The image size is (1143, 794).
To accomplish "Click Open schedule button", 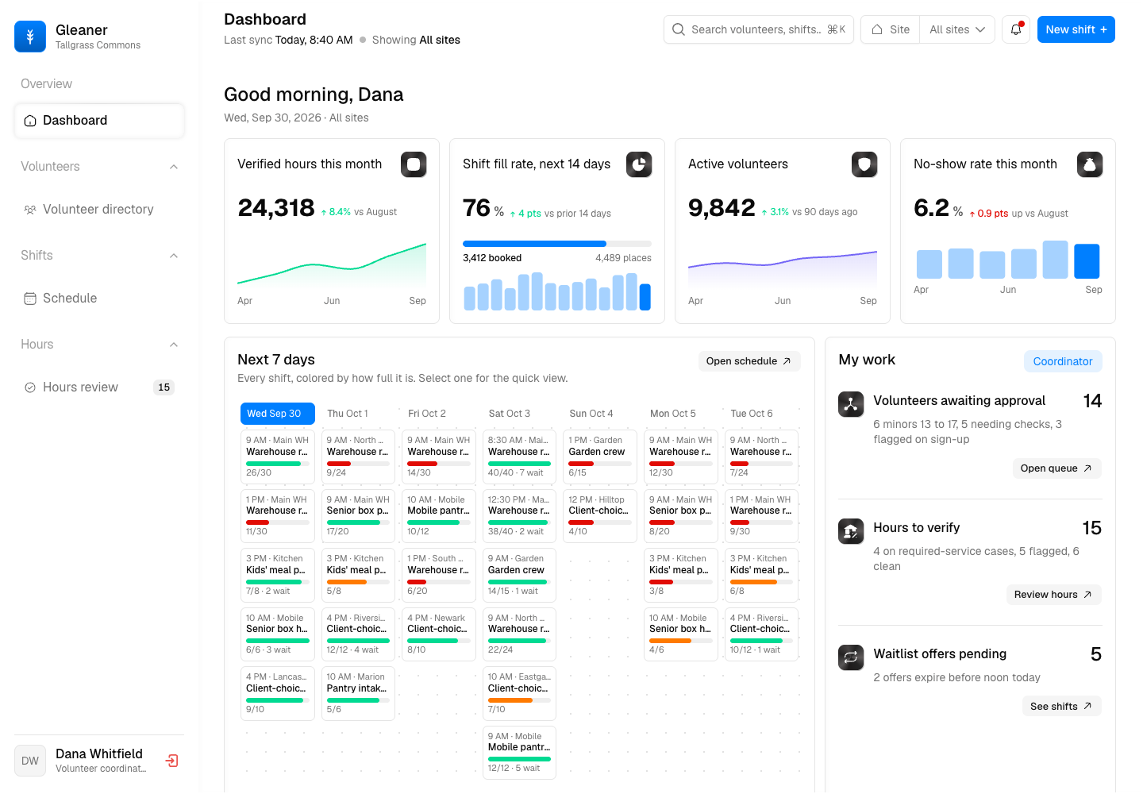I will point(749,361).
